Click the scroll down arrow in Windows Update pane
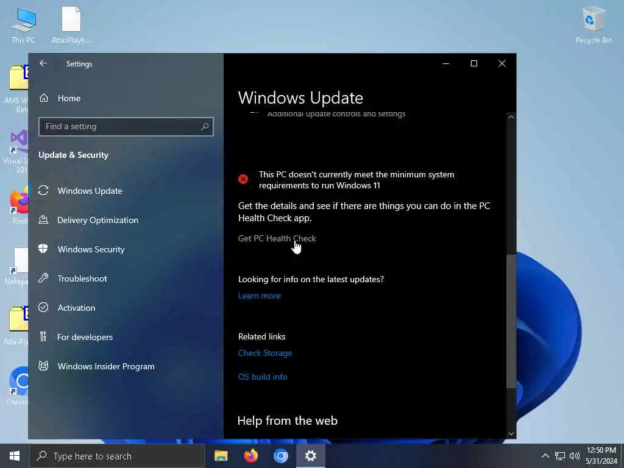 pos(511,434)
